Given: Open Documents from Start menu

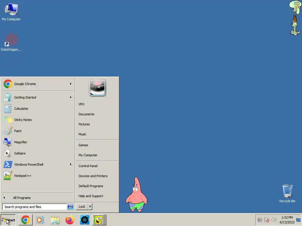Looking at the screenshot, I should point(86,114).
